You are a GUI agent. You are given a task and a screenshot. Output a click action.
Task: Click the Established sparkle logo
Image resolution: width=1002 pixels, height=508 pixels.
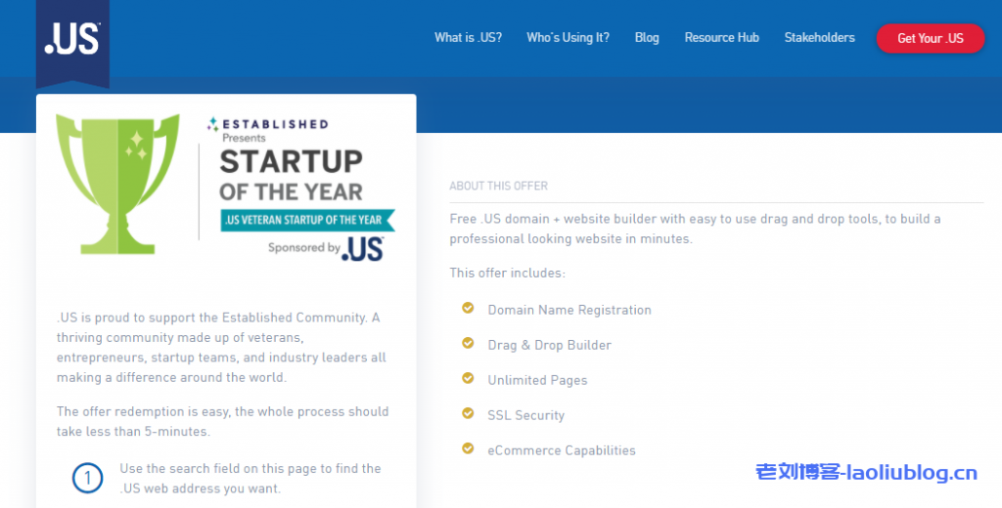point(212,124)
